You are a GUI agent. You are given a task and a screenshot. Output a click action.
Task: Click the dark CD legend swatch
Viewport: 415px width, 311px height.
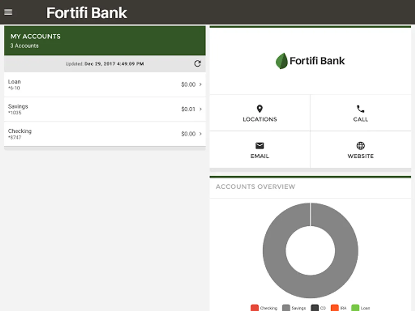[314, 308]
